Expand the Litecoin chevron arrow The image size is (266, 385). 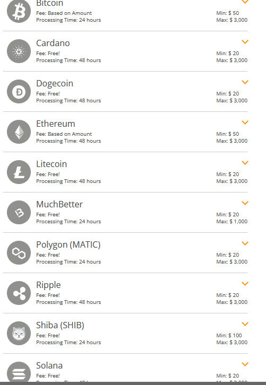pyautogui.click(x=245, y=163)
